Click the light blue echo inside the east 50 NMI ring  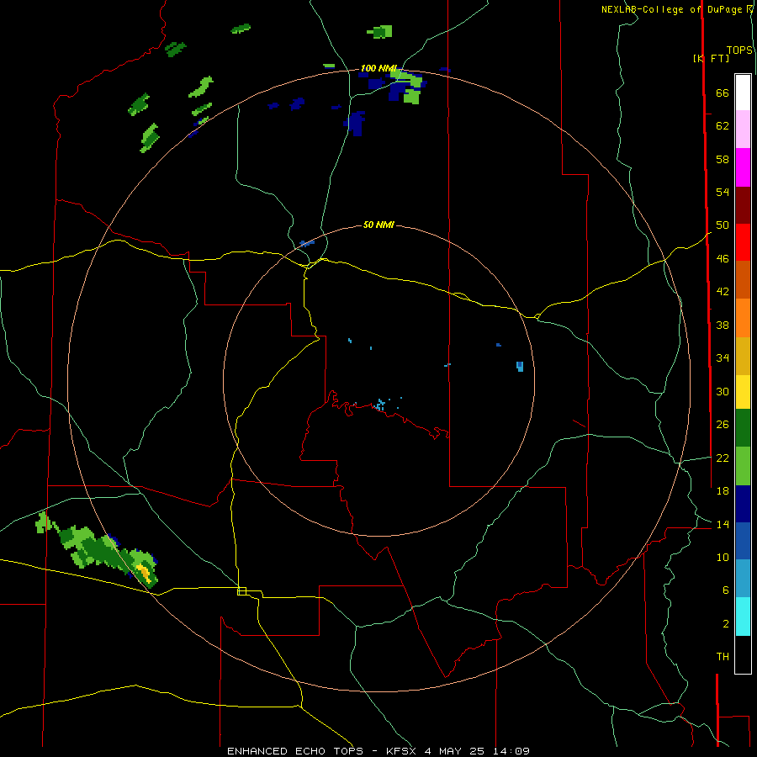click(520, 366)
